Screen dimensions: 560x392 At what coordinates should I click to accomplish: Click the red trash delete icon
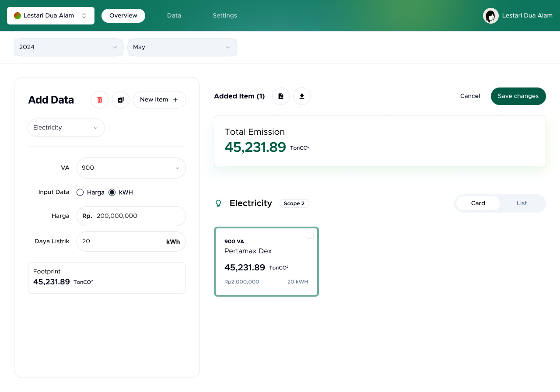(100, 100)
